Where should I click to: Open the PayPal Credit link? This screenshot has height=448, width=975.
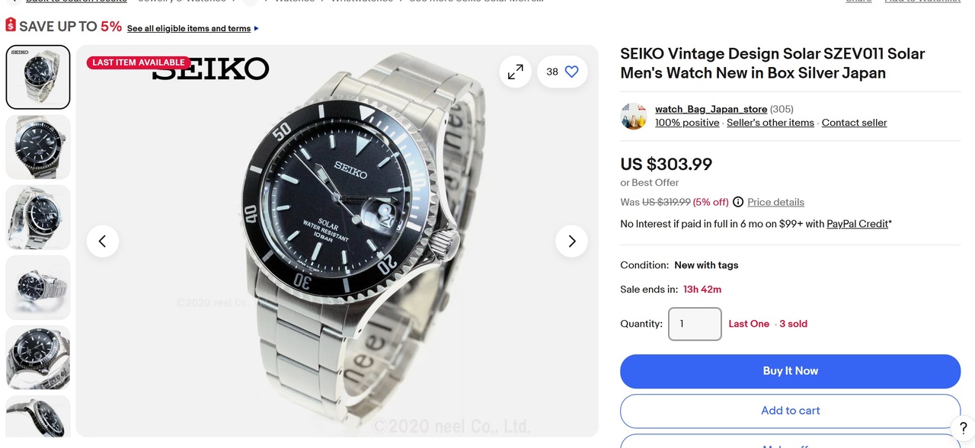[857, 224]
